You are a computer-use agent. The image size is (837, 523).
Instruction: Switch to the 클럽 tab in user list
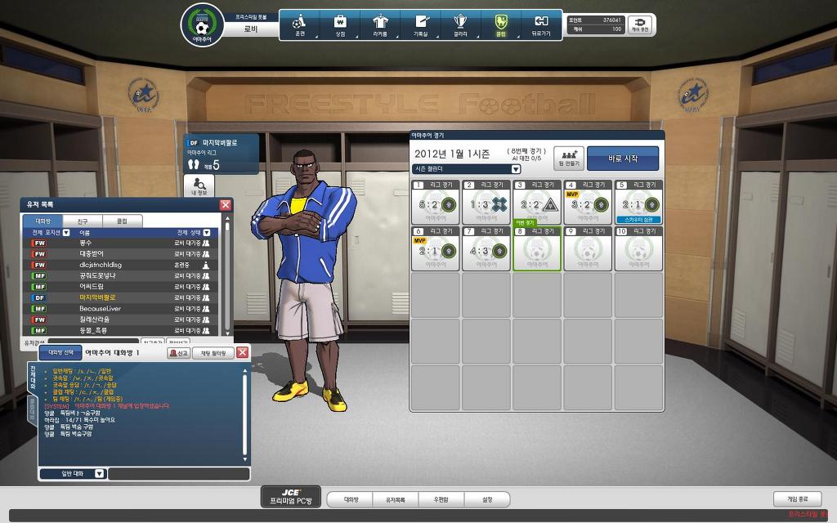[121, 221]
